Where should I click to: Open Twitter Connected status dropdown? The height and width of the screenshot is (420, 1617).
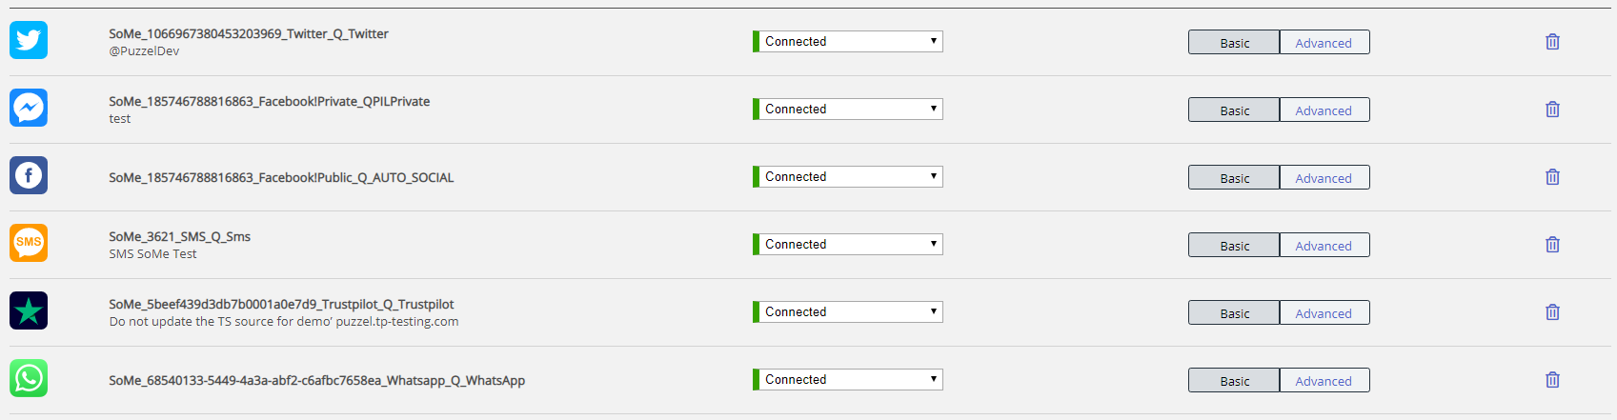(x=850, y=42)
